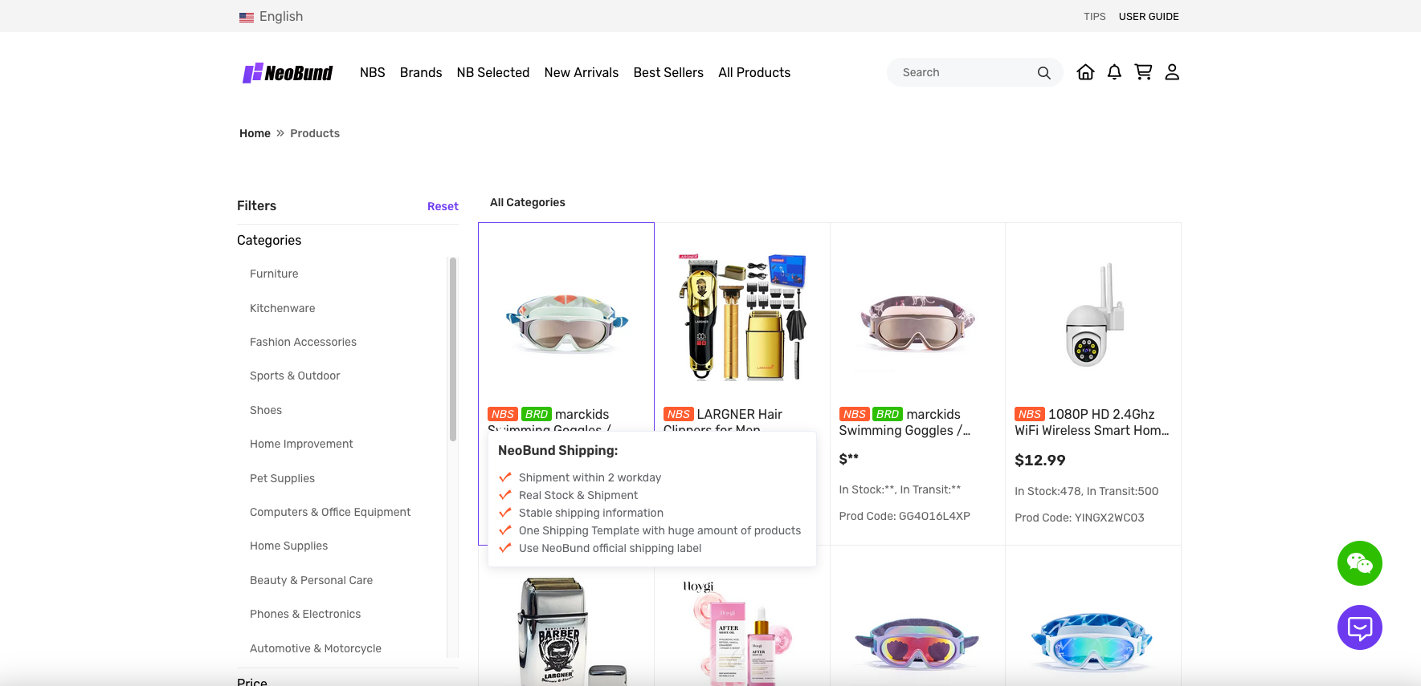This screenshot has width=1421, height=686.
Task: Go to Best Sellers
Action: 668,72
